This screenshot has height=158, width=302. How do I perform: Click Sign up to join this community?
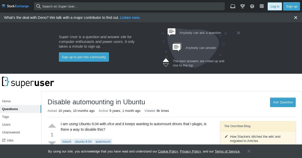pyautogui.click(x=84, y=57)
